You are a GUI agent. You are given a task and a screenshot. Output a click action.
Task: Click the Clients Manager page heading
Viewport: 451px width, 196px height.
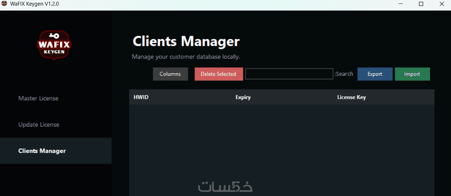[186, 41]
